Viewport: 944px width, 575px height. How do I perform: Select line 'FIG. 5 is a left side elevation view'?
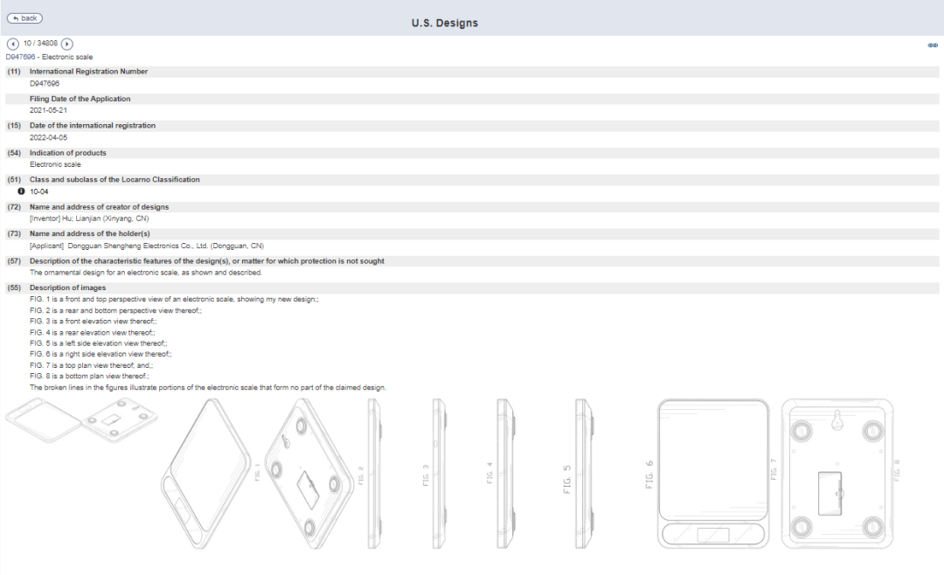click(98, 343)
